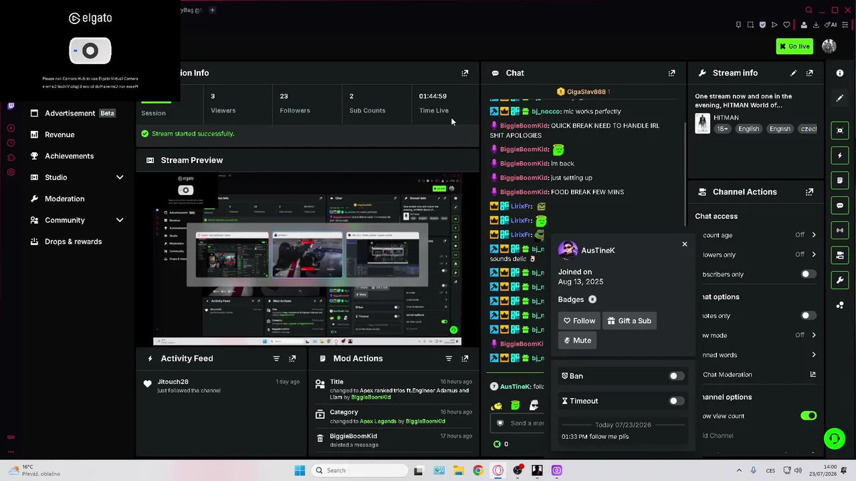Click the HITMAN game cover thumbnail
This screenshot has height=481, width=856.
pyautogui.click(x=702, y=124)
